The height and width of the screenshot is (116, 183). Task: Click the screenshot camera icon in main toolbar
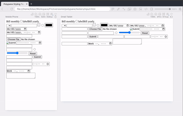135,9
